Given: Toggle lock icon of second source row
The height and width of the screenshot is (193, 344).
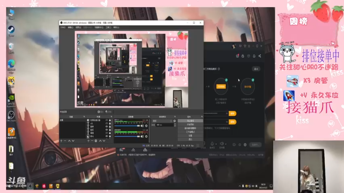Looking at the screenshot, I should [110, 124].
